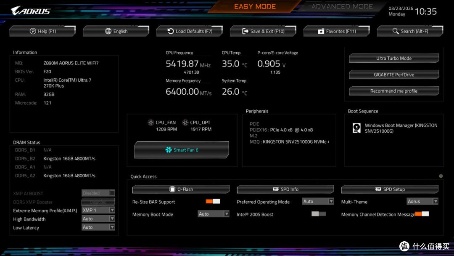Click PCIEX16 PCIe 4.0 x8 entry
This screenshot has height=256, width=454.
(281, 130)
